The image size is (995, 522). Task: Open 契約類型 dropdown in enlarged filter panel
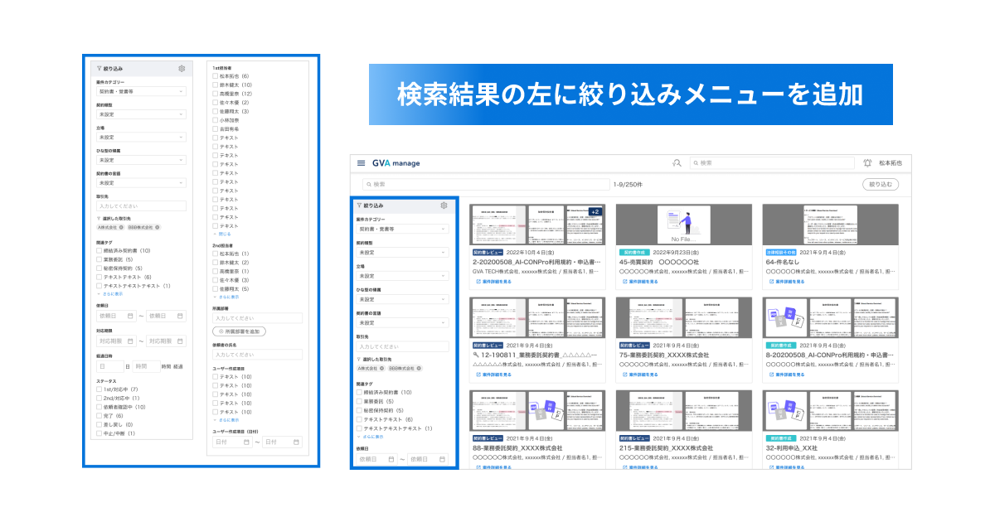coord(141,114)
